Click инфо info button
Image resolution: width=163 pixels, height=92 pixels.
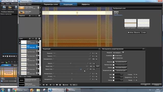[x=143, y=32]
